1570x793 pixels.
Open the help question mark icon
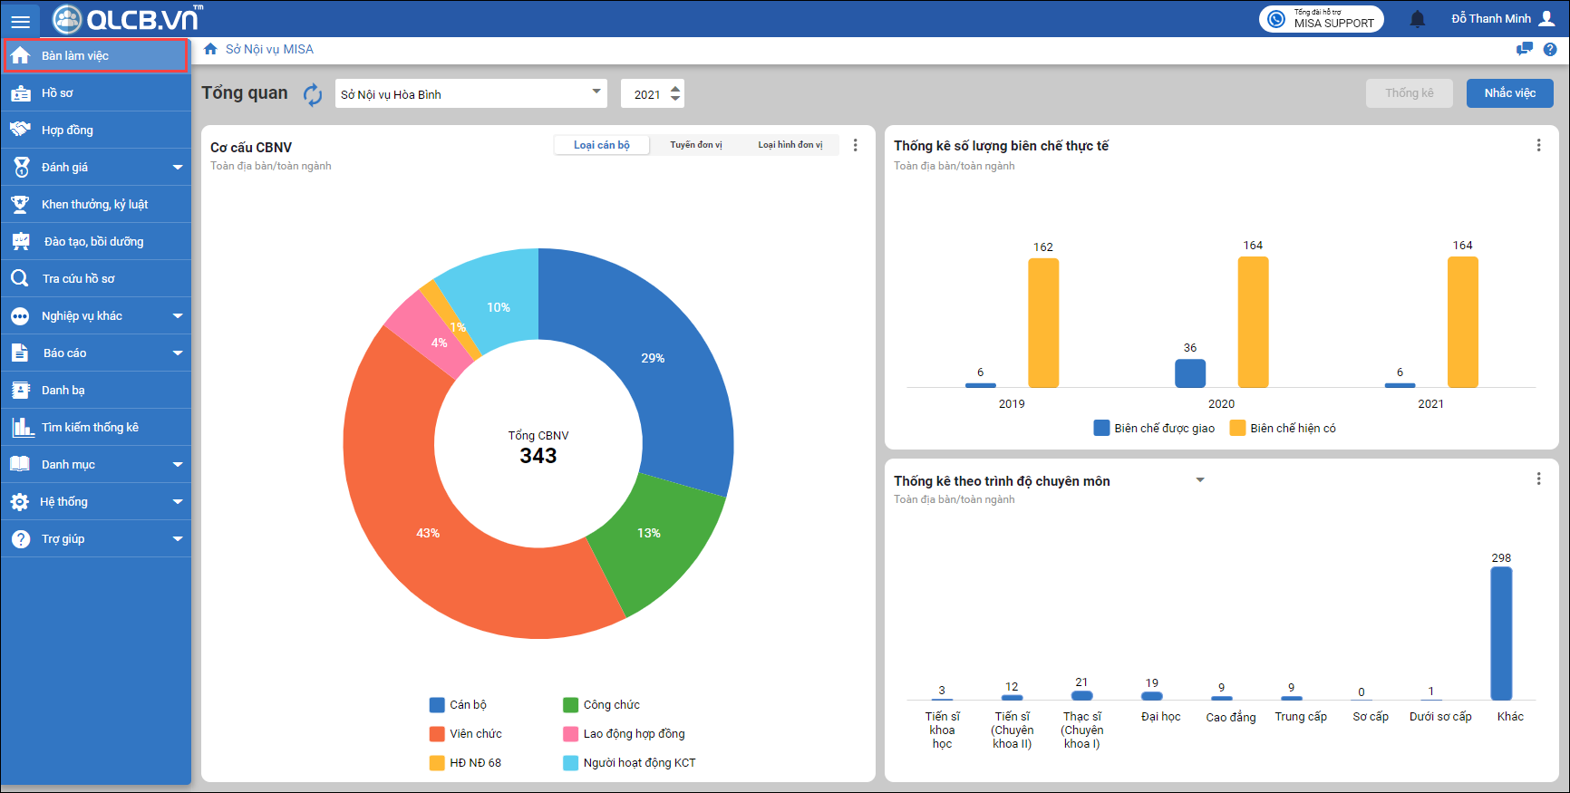(1550, 49)
